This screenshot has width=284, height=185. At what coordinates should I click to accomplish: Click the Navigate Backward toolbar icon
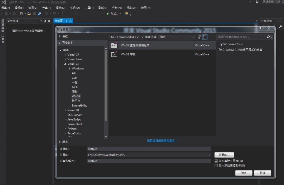coord(6,14)
